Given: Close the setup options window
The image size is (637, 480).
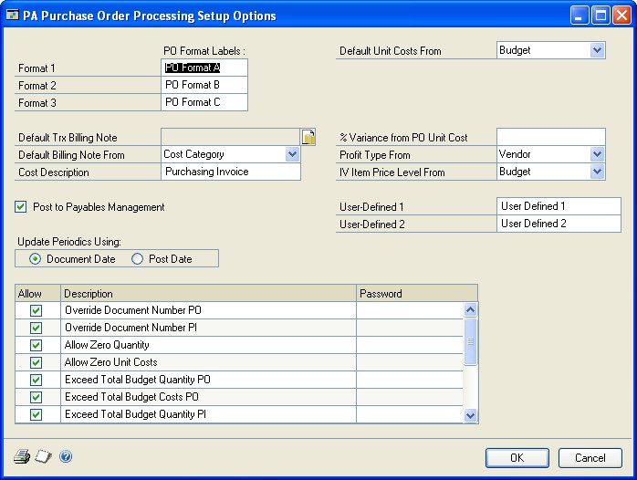Looking at the screenshot, I should click(621, 16).
